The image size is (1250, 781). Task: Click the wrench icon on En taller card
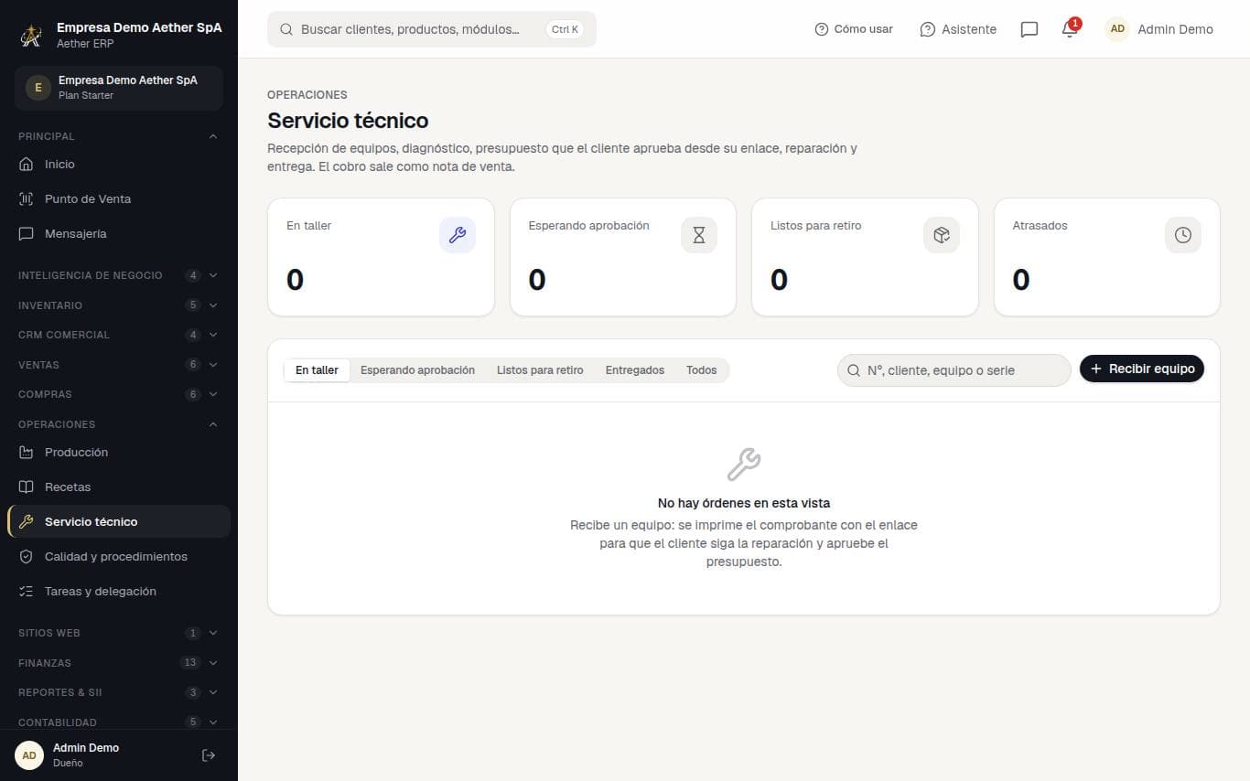pyautogui.click(x=458, y=235)
